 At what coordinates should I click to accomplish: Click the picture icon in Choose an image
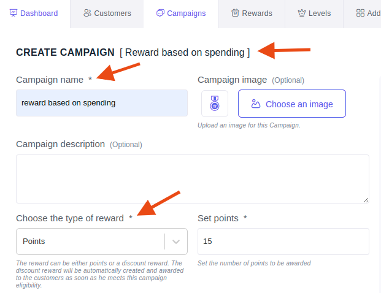coord(256,104)
